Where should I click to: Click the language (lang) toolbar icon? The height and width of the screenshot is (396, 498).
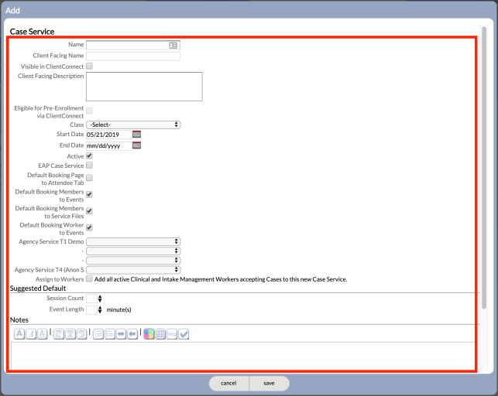tap(172, 334)
